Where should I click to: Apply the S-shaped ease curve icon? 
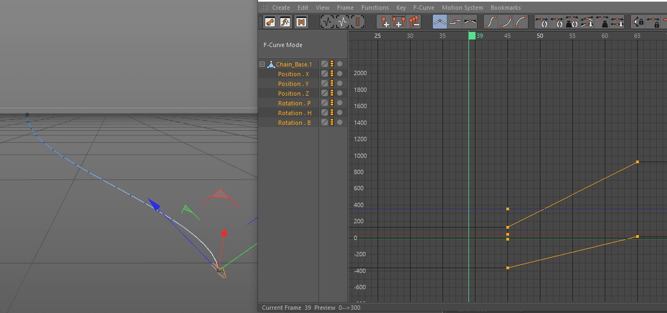(490, 22)
